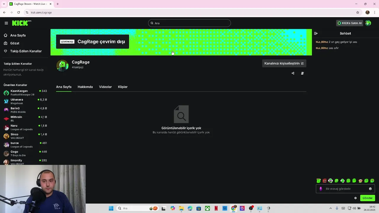This screenshot has width=379, height=213.
Task: Open recommended channel KaanKazgan
Action: (x=25, y=93)
